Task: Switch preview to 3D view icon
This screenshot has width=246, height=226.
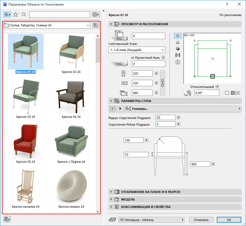Action: 178,49
